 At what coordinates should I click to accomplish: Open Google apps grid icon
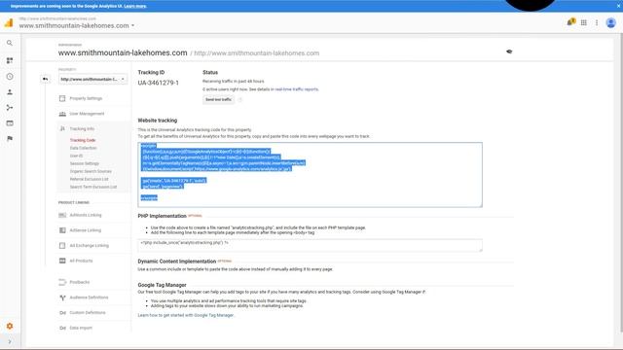584,22
